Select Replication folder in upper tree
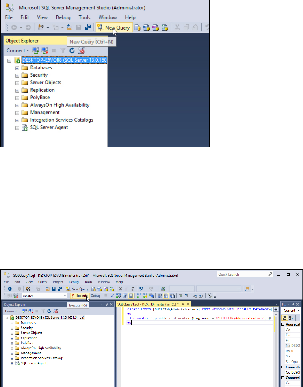The width and height of the screenshot is (303, 387). (42, 90)
